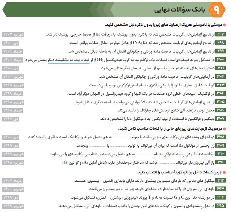Viewport: 231px width, 212px height.
Task: Click the header title بانک سؤالات نهایی
Action: (180, 10)
